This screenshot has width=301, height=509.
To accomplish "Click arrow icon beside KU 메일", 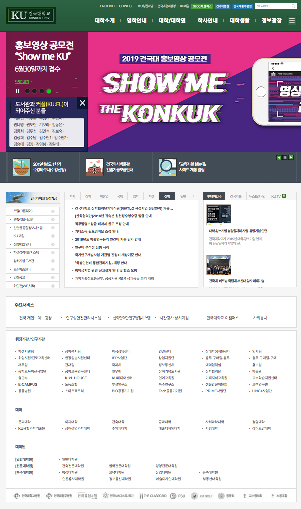I will pyautogui.click(x=53, y=236).
